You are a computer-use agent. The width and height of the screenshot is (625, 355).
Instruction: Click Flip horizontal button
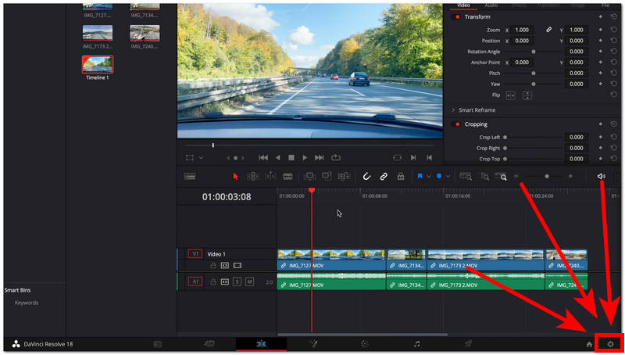[510, 95]
